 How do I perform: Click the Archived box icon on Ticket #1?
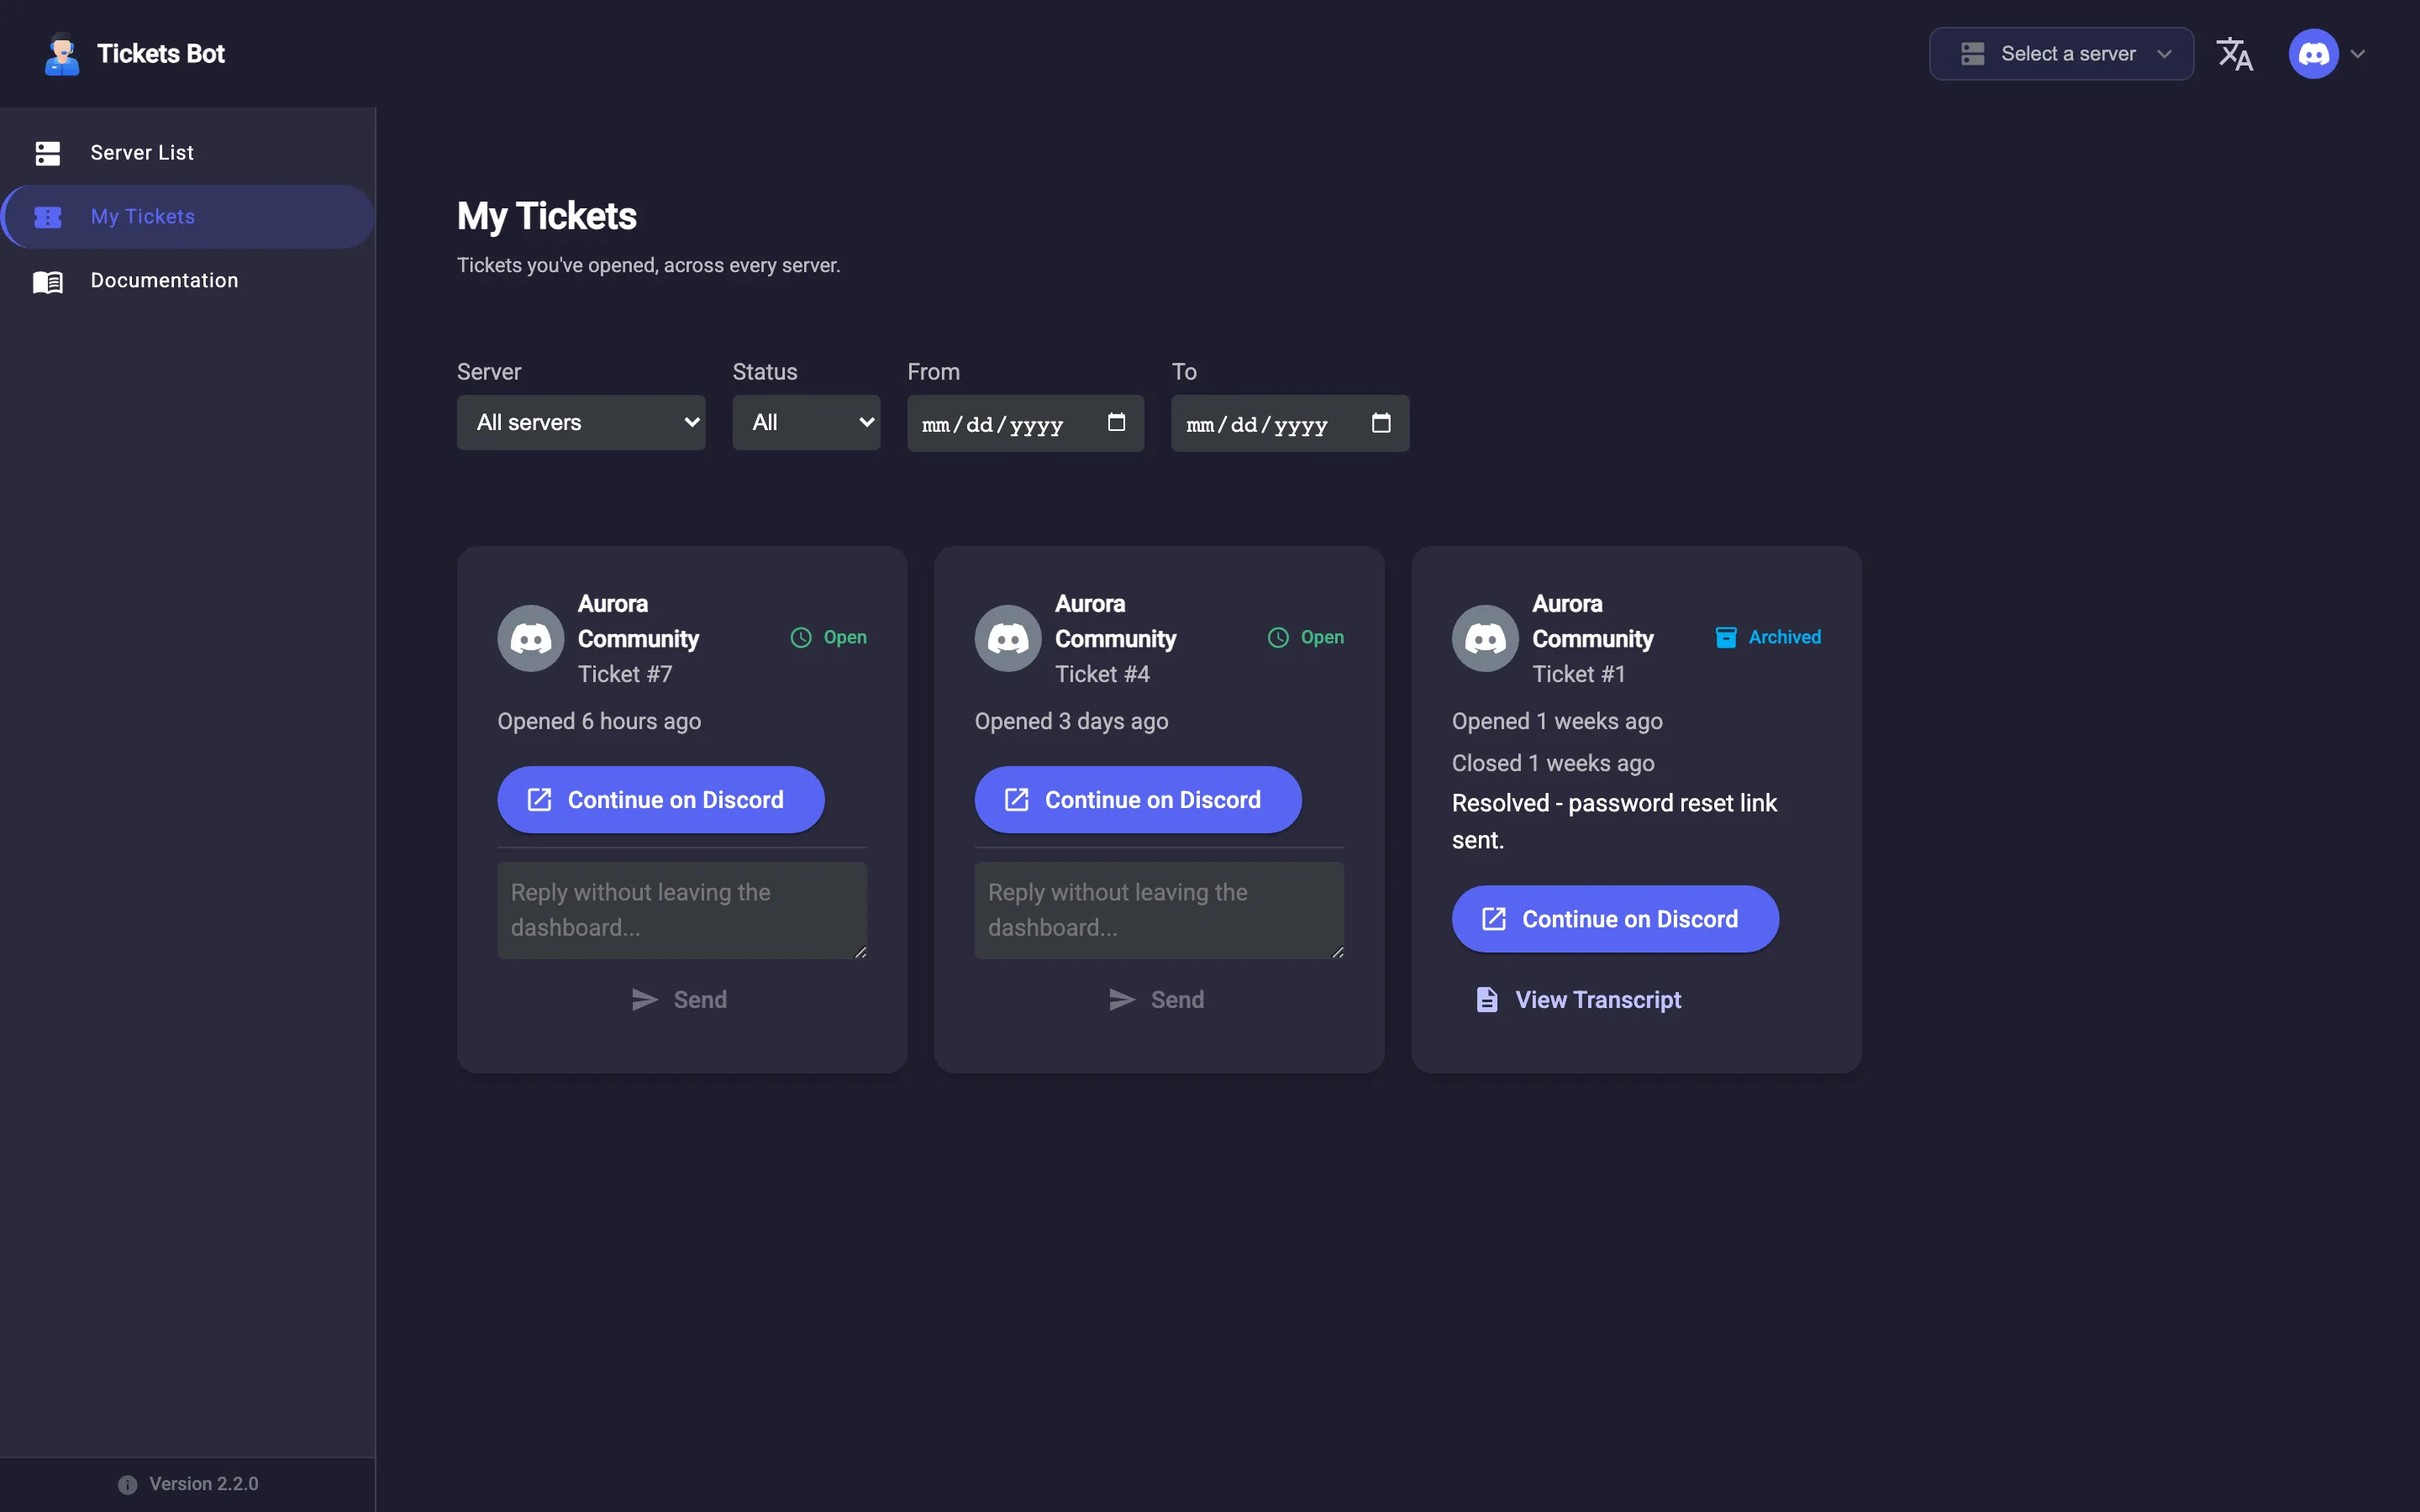pos(1726,638)
